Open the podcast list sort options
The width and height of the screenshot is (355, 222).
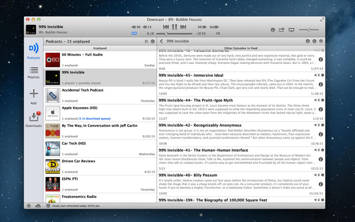click(x=146, y=41)
